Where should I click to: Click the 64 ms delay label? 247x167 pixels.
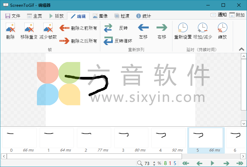(x=65, y=150)
